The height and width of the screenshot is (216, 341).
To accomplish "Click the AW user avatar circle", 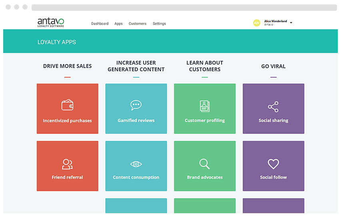I will pos(257,23).
